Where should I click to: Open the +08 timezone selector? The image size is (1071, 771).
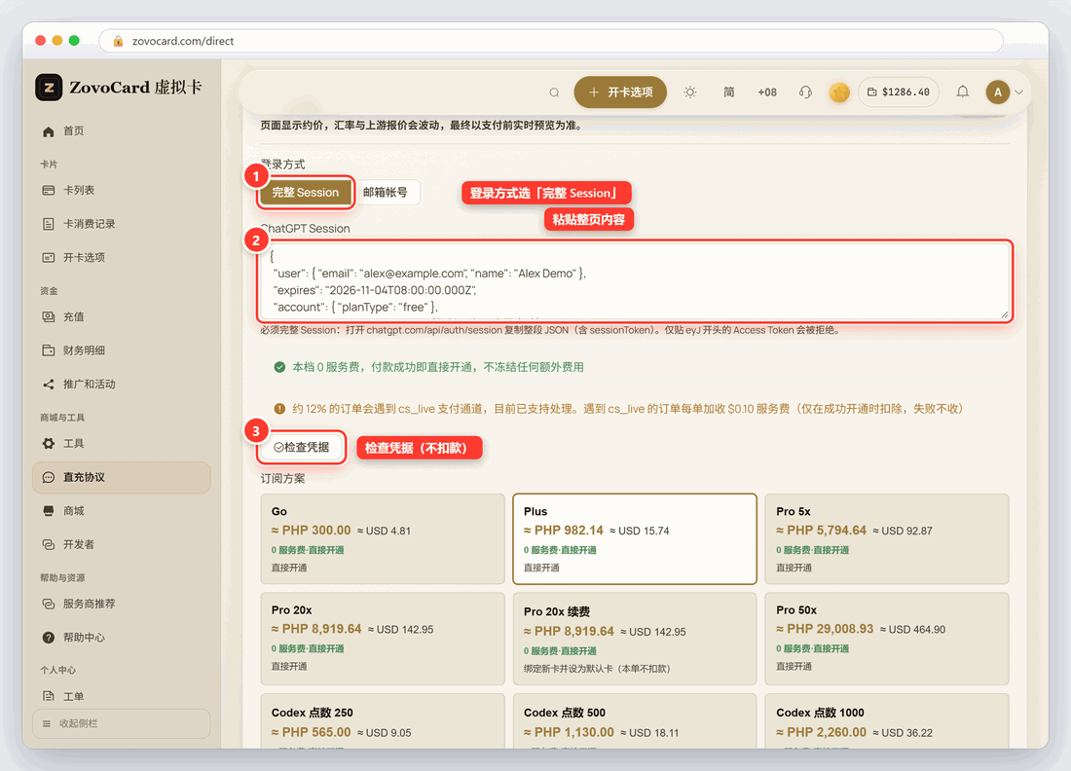coord(767,92)
